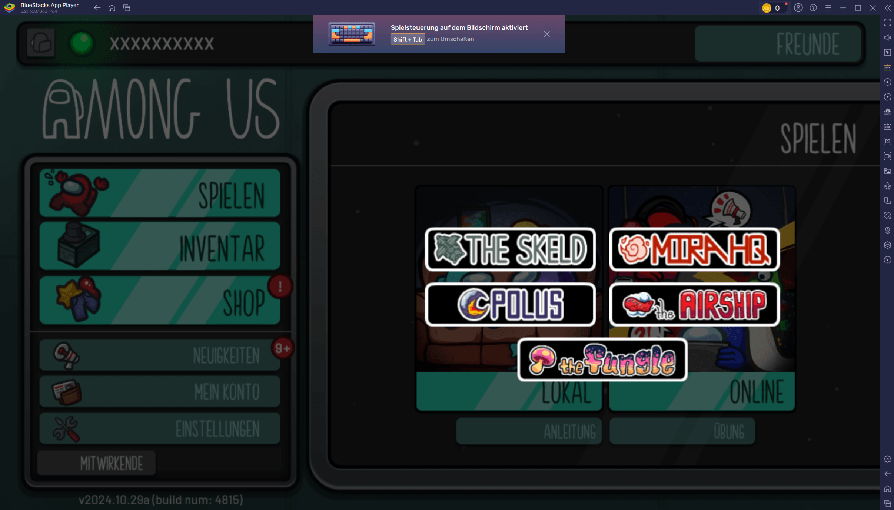894x510 pixels.
Task: Click the red exclamation badge on SHOP
Action: (x=280, y=287)
